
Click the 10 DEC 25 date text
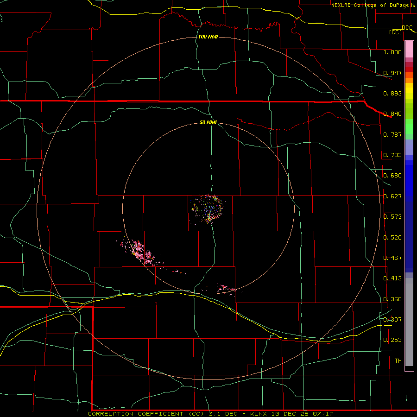point(290,414)
